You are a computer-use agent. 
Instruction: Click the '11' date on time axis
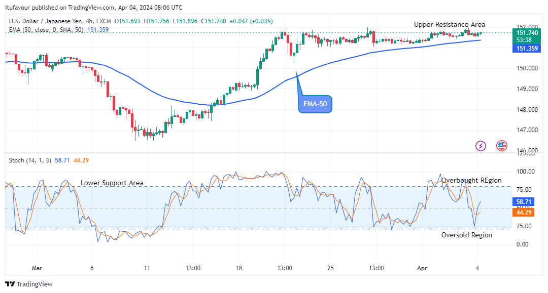[x=147, y=268]
